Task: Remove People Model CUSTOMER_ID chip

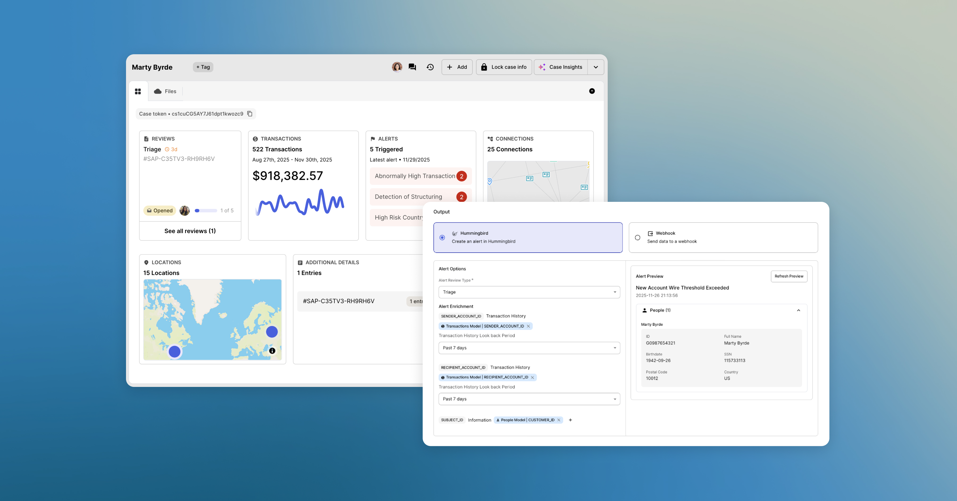Action: (559, 420)
